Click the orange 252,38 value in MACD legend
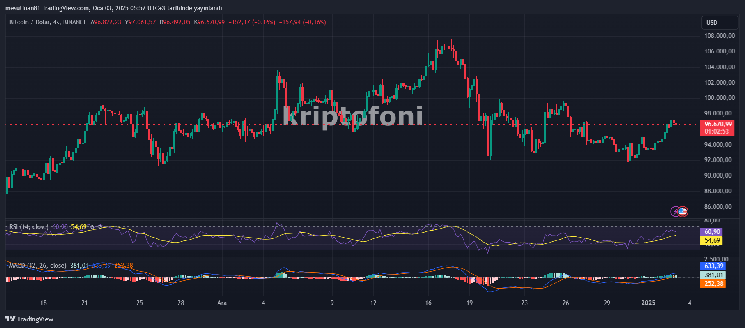 pos(124,266)
